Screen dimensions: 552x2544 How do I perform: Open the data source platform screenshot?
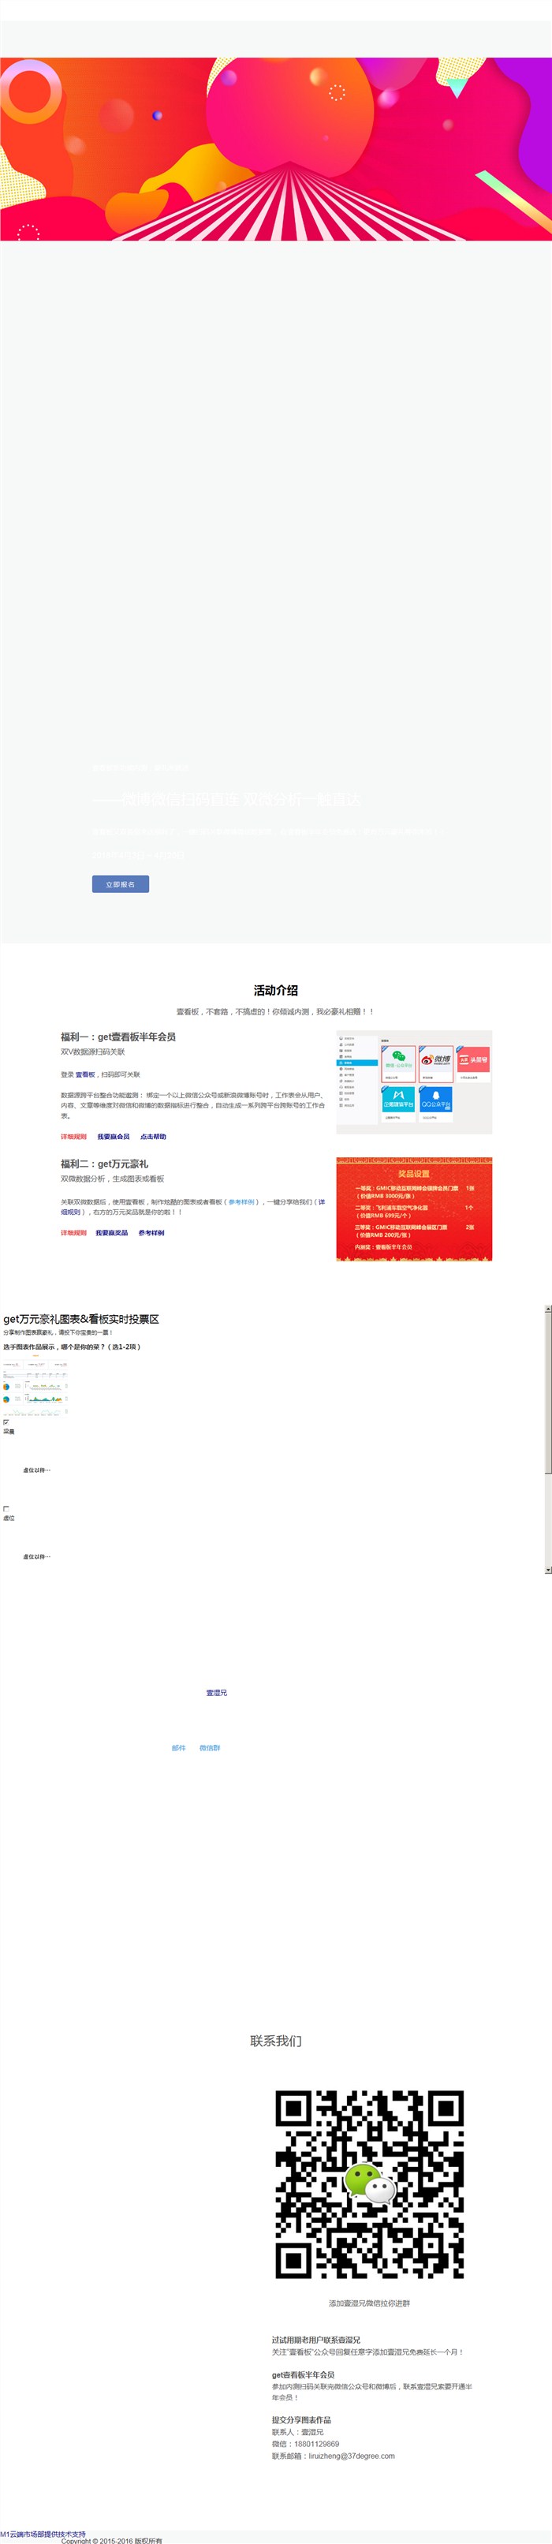(x=414, y=1082)
